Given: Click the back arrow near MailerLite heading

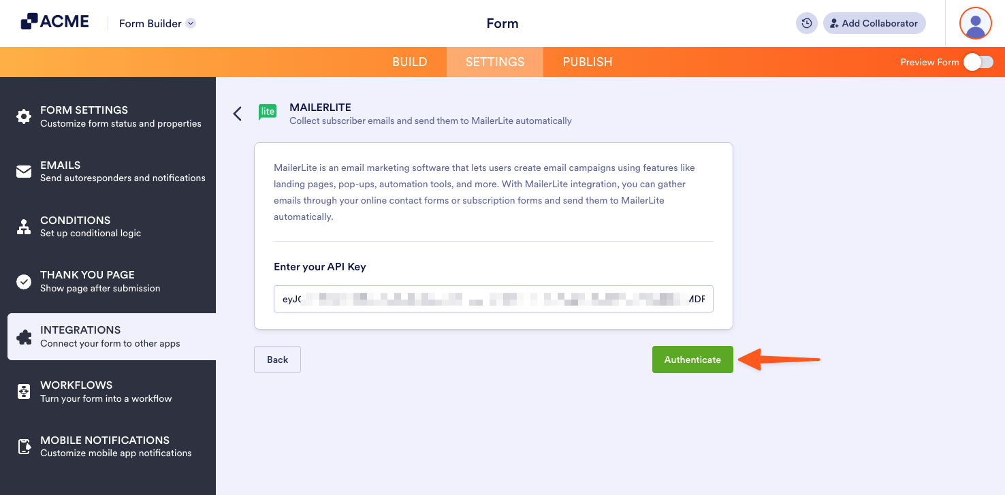Looking at the screenshot, I should point(237,113).
